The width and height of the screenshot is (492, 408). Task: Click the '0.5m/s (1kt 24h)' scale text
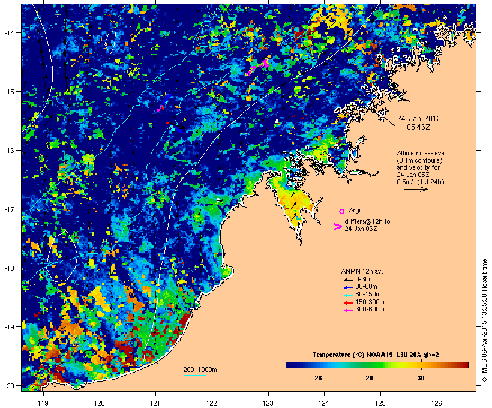coord(421,182)
